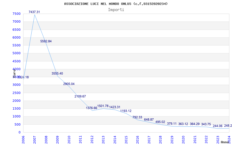
Task: Click the 500 y-axis tick label
Action: [17, 125]
